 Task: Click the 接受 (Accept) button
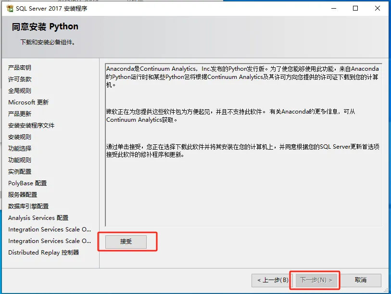click(x=126, y=242)
